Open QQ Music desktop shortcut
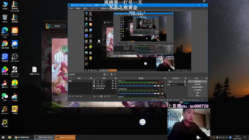The width and height of the screenshot is (249, 140). 15,84
